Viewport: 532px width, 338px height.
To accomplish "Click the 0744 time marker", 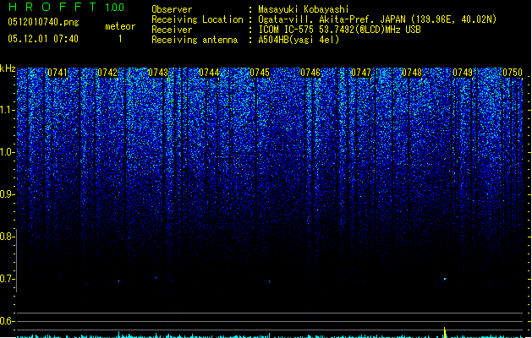I will [x=209, y=73].
